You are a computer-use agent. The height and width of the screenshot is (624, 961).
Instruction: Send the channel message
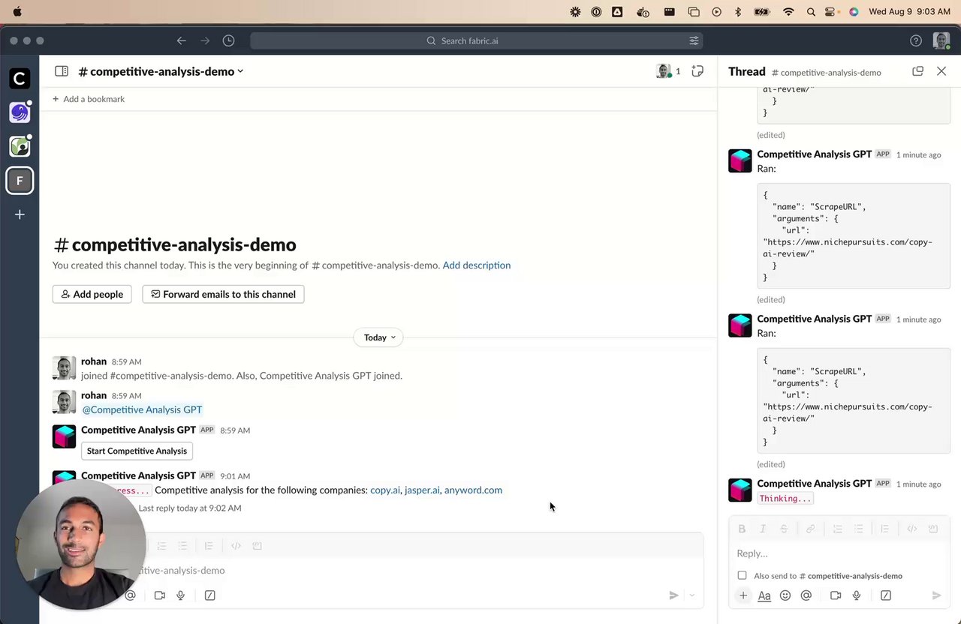tap(673, 595)
